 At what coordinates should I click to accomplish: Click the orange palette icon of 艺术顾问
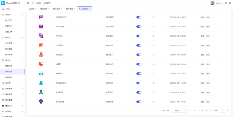[41, 45]
